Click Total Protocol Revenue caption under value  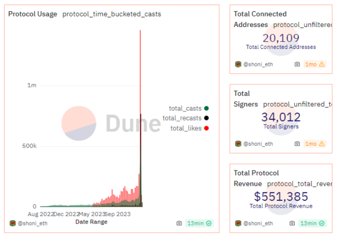281,206
